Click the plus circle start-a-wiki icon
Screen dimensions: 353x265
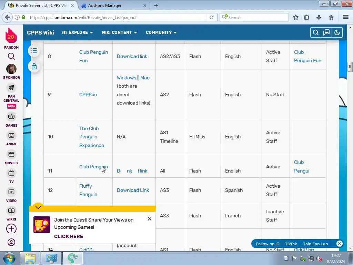point(11,229)
